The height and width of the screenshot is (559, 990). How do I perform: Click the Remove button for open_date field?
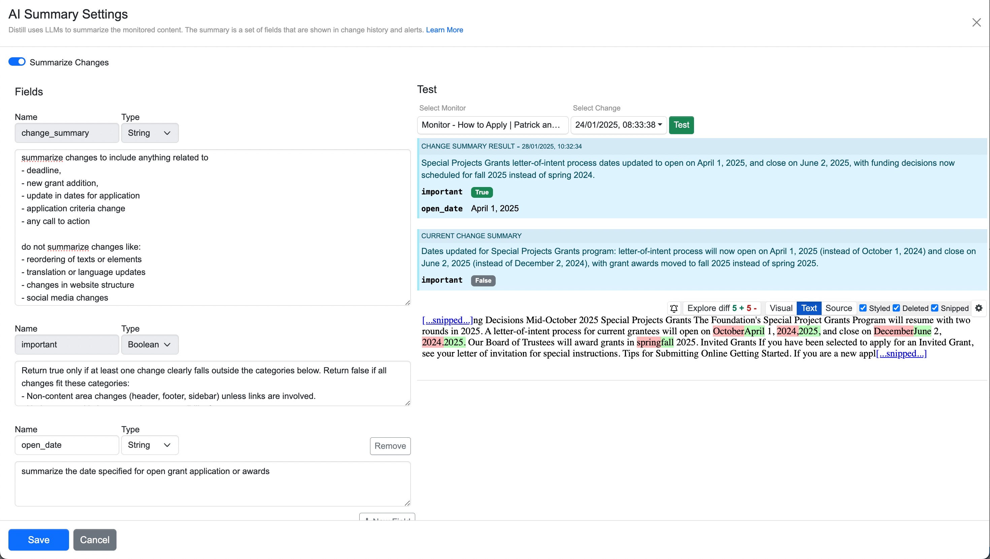(390, 445)
